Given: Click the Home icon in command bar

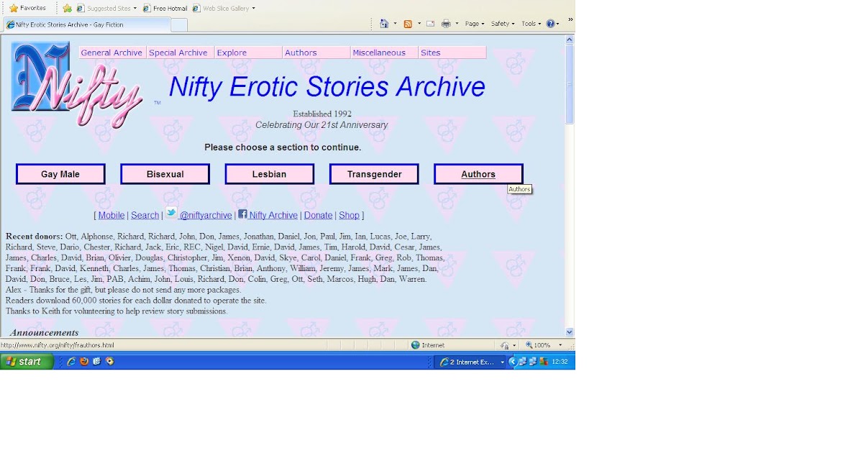Looking at the screenshot, I should [384, 24].
